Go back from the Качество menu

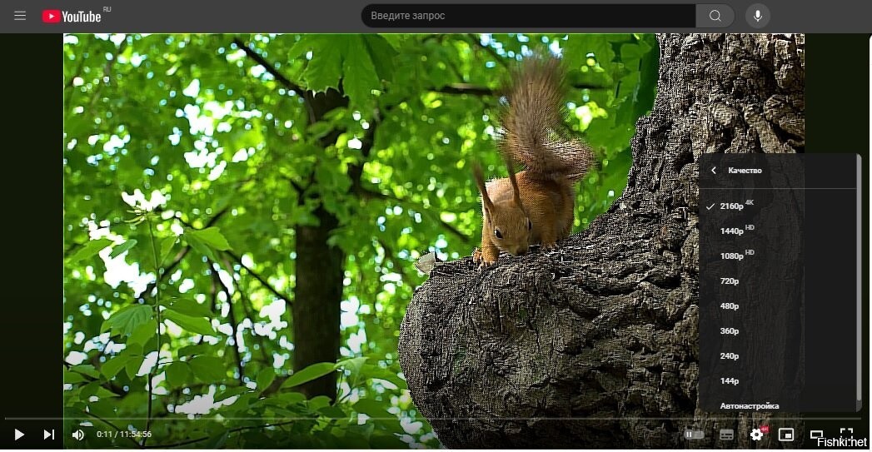714,170
